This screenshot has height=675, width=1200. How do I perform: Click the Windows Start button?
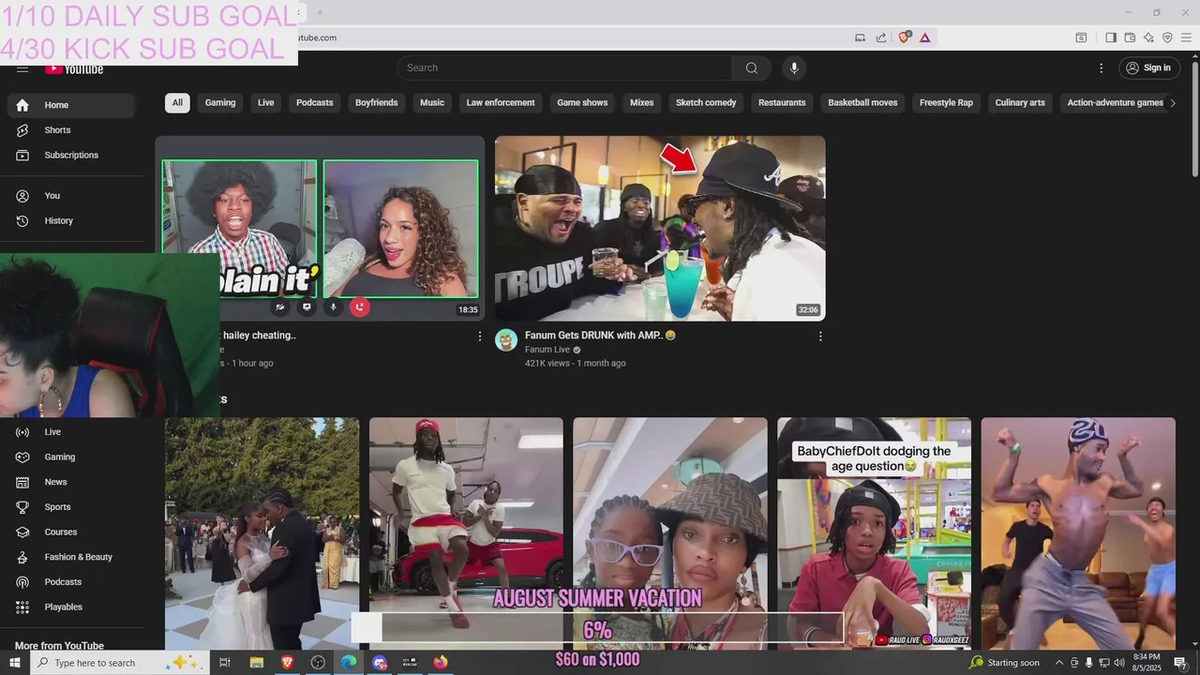click(x=15, y=663)
